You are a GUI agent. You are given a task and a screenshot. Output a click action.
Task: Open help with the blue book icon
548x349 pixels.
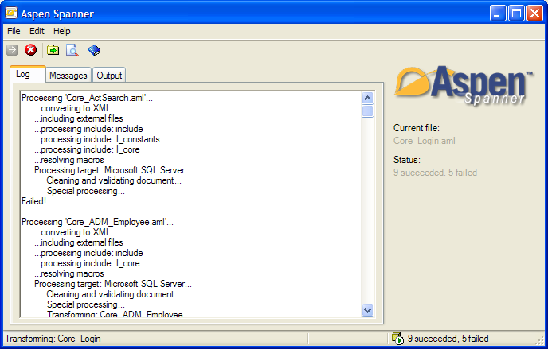click(95, 50)
